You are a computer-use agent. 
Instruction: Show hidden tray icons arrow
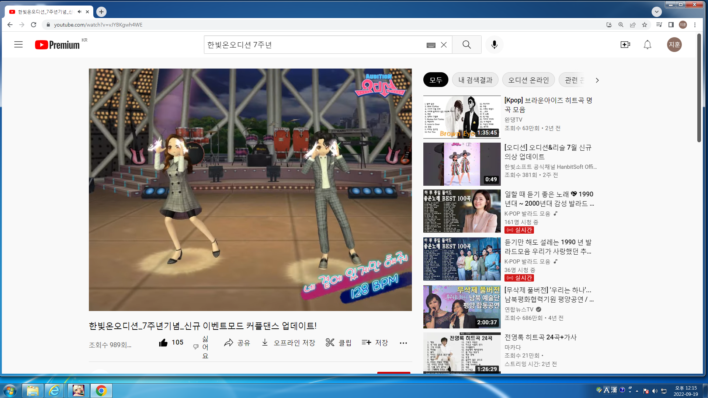point(637,391)
